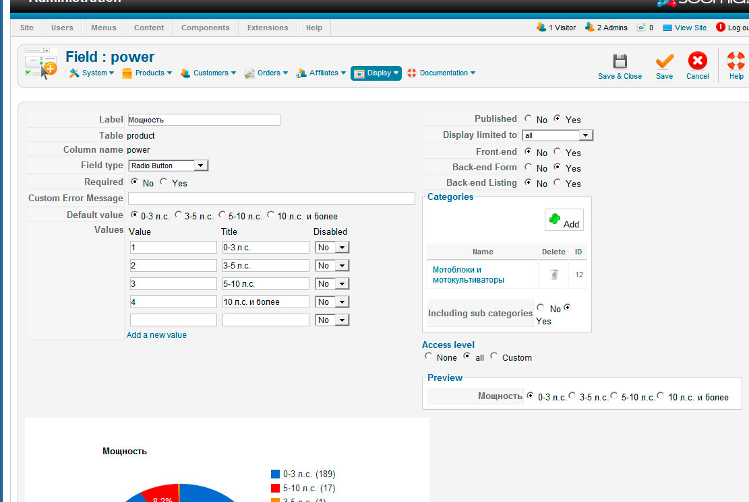The height and width of the screenshot is (502, 749).
Task: Click the Value field containing 4
Action: coord(173,301)
